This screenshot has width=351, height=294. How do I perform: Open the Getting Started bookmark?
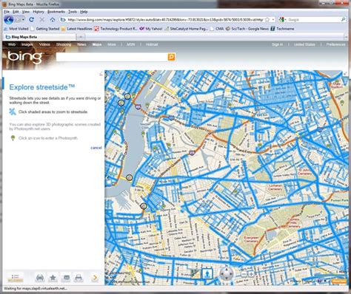[x=45, y=29]
